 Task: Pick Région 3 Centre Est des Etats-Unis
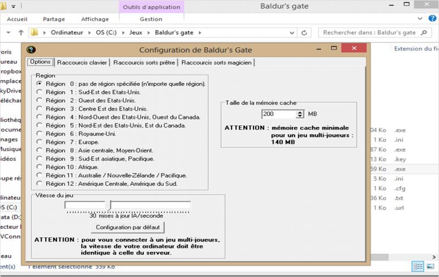92,108
